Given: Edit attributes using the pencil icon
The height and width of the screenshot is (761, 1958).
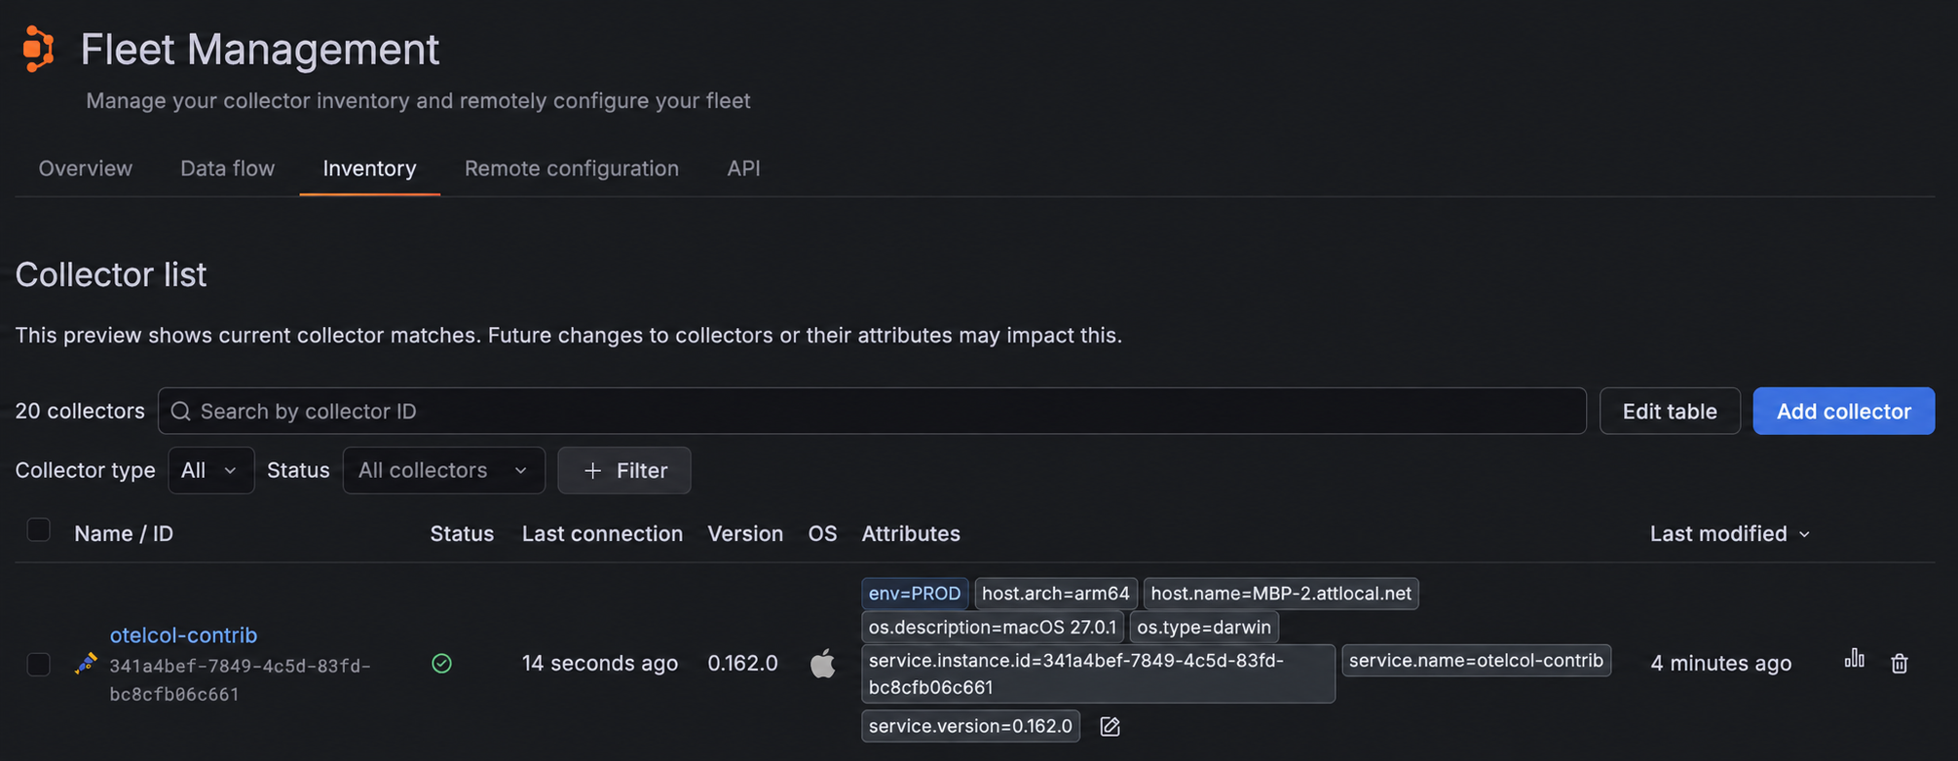Looking at the screenshot, I should [1110, 727].
